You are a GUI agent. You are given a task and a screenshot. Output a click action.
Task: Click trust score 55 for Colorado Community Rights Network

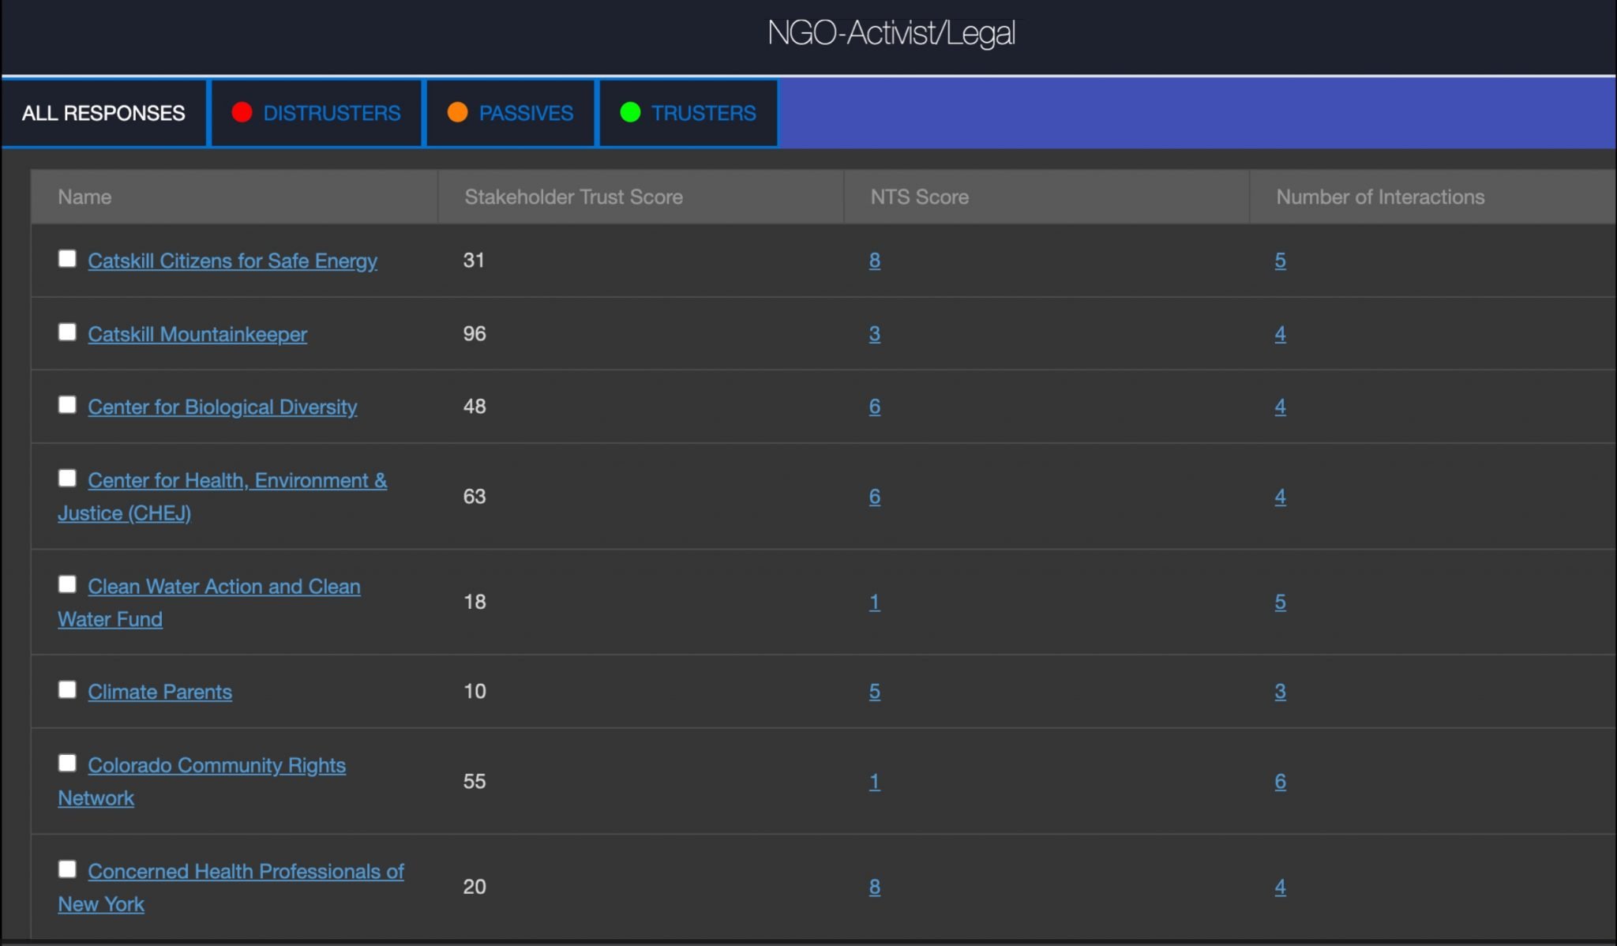(x=475, y=782)
